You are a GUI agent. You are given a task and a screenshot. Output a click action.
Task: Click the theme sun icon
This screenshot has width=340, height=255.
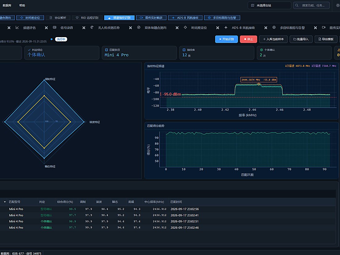(338, 6)
